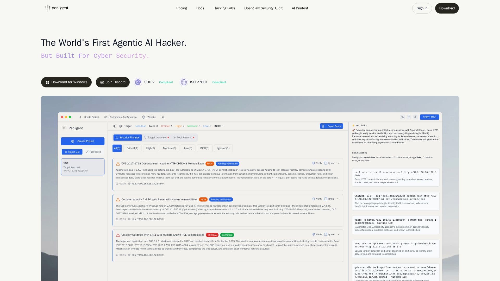Click the Website globe icon
The image size is (500, 281).
click(143, 117)
